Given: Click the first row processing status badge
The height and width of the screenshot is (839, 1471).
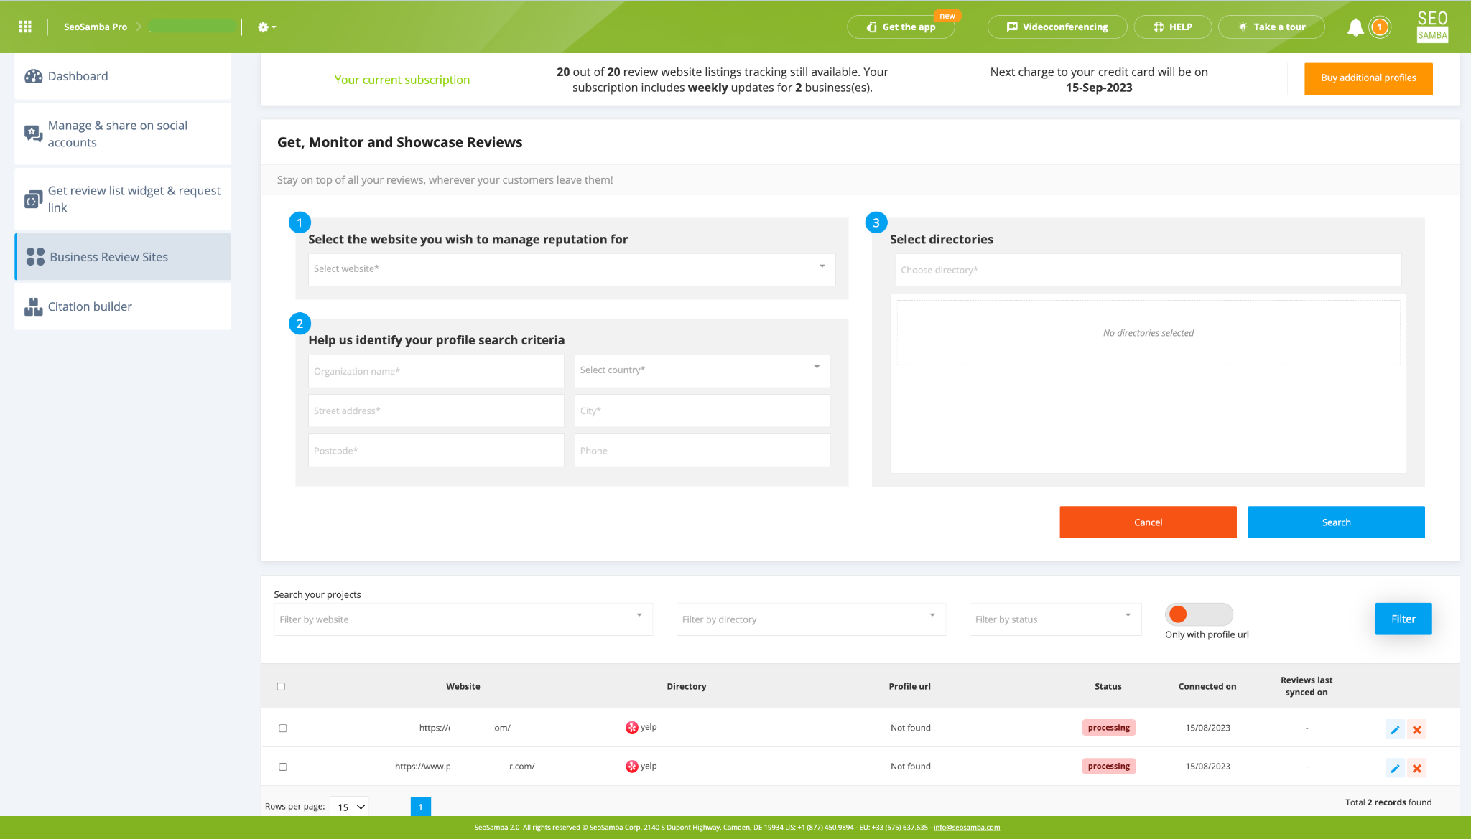Looking at the screenshot, I should click(x=1108, y=727).
